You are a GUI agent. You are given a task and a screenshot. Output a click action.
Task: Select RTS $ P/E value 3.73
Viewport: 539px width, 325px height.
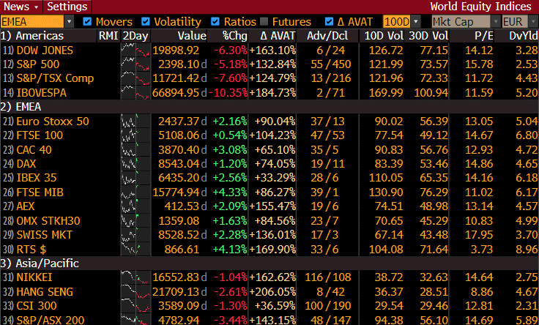[x=483, y=250]
